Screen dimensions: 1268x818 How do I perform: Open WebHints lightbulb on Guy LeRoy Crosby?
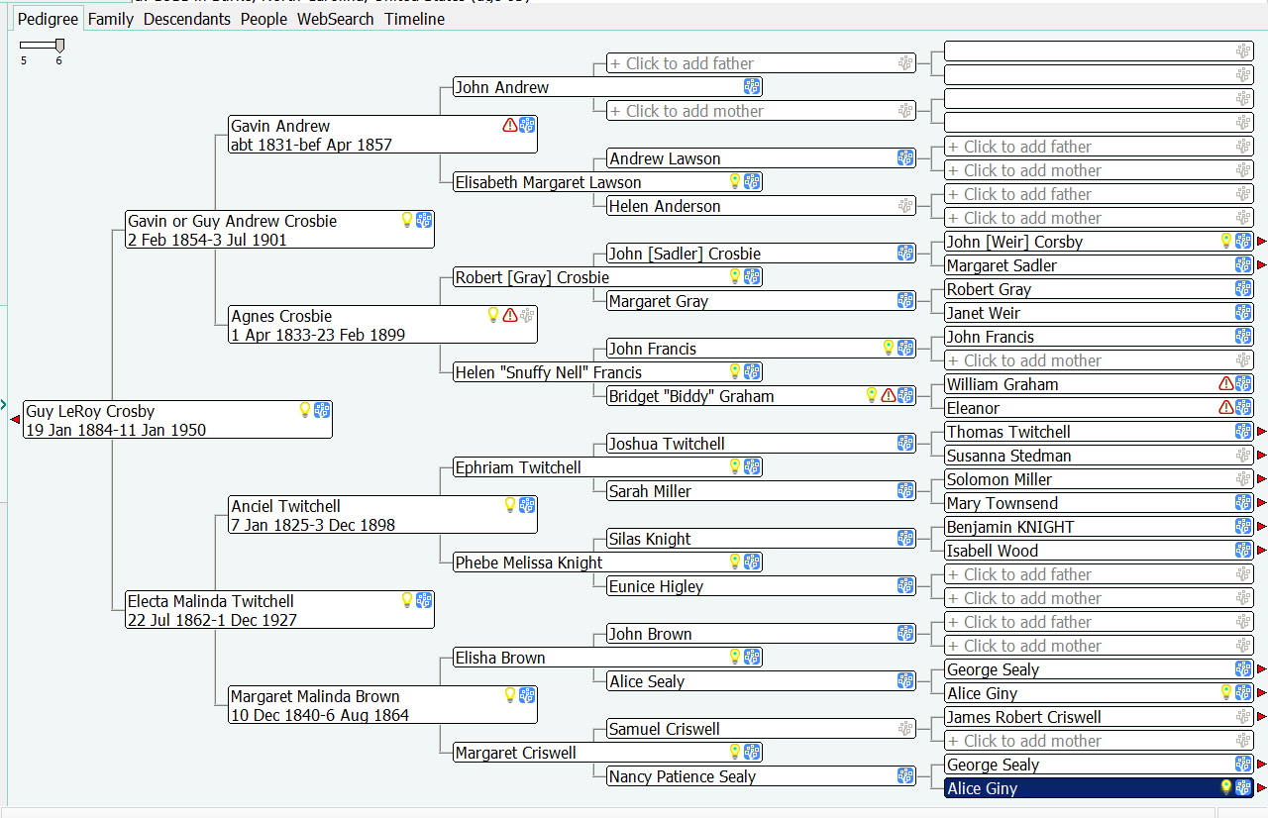[x=306, y=410]
